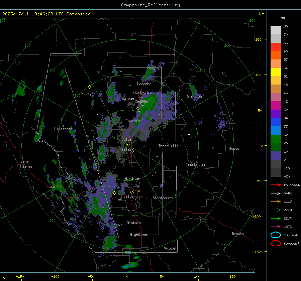This screenshot has width=301, height=281.
Task: Click the Blackfalds town label
Action: 142,93
